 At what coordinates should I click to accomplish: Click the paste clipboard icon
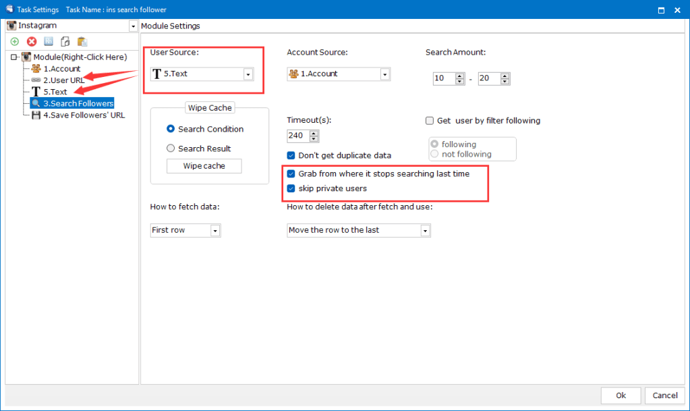(82, 42)
